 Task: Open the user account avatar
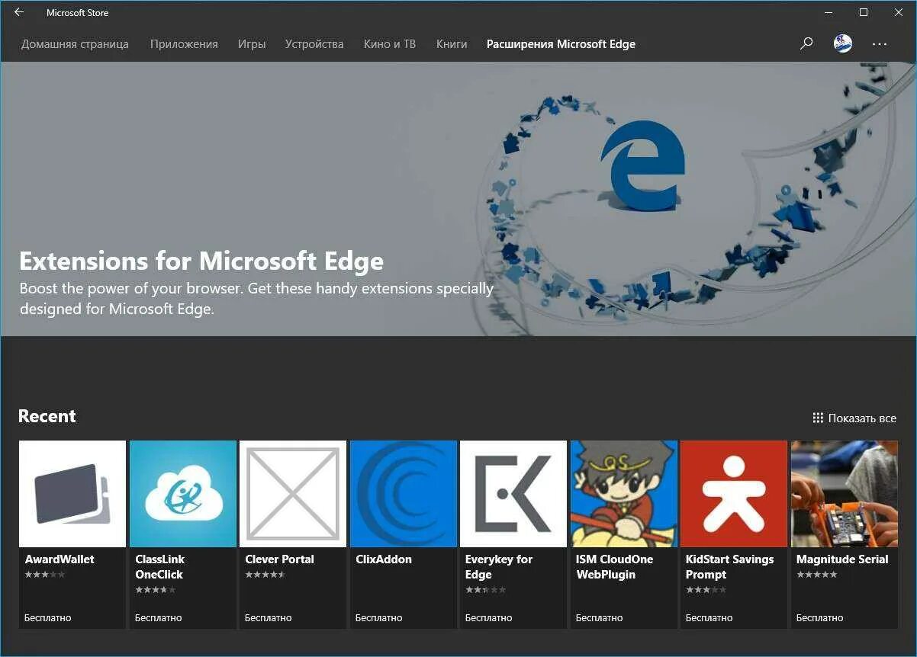pos(843,43)
